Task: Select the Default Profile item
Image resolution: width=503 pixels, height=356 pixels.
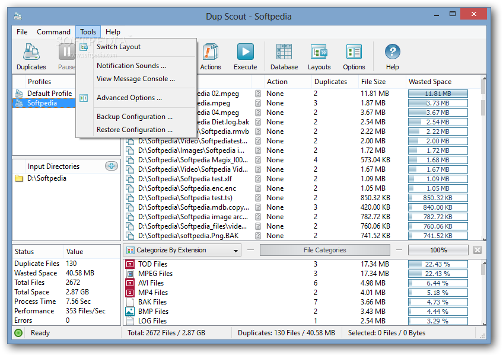Action: pyautogui.click(x=44, y=94)
